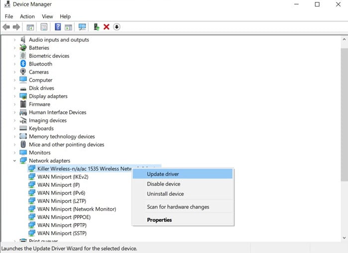The image size is (348, 253).
Task: Click the blue Help question-mark icon
Action: point(58,27)
